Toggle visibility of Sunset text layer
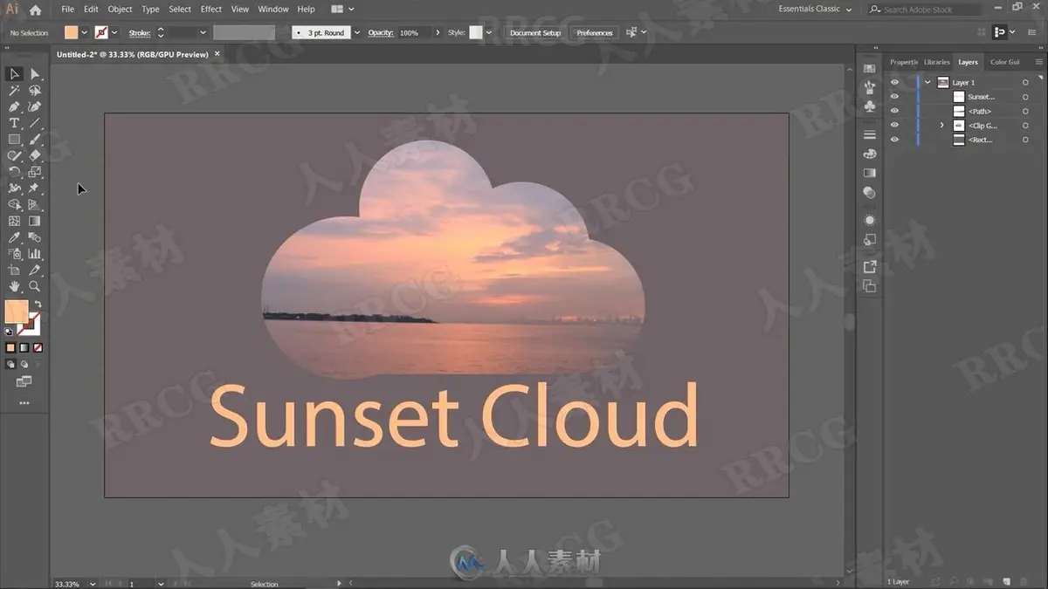Viewport: 1048px width, 589px height. [894, 97]
